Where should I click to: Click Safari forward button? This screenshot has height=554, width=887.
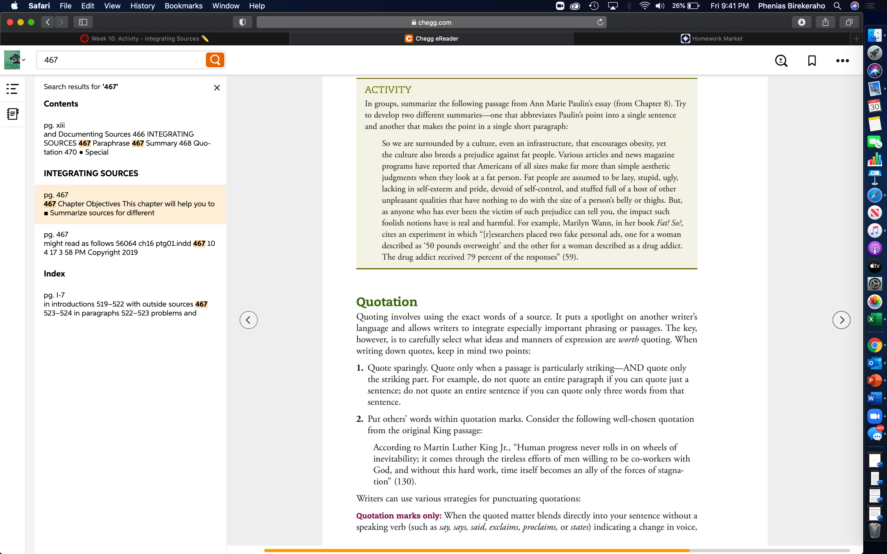point(62,22)
